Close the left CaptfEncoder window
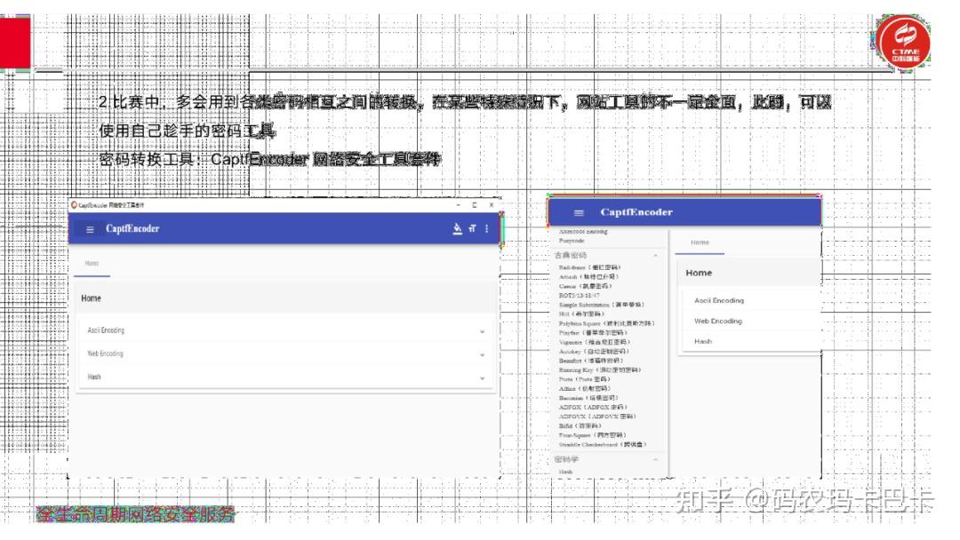This screenshot has width=960, height=540. (491, 205)
